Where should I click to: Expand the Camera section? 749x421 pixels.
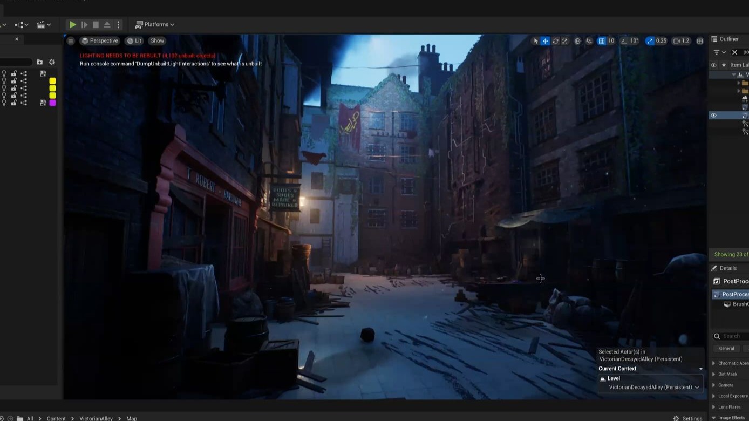point(714,385)
